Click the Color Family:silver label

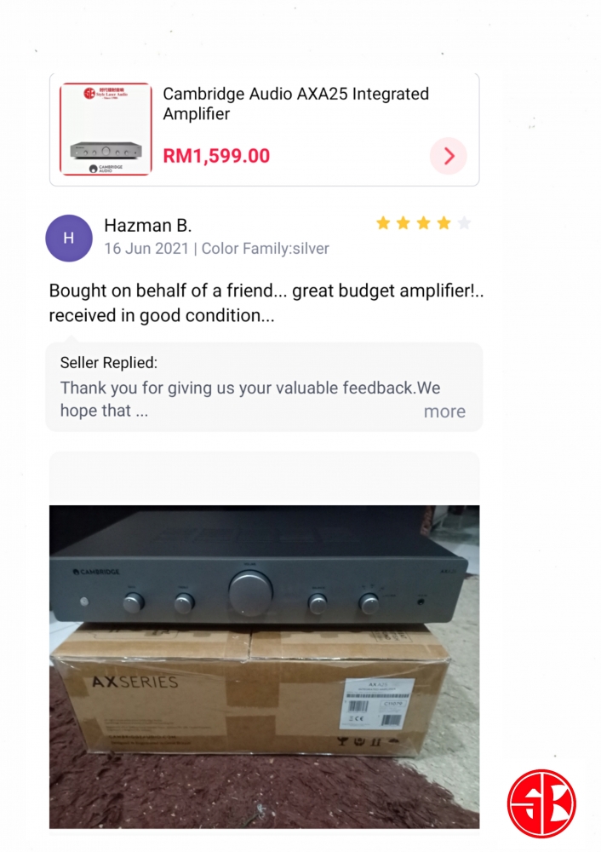[x=266, y=248]
